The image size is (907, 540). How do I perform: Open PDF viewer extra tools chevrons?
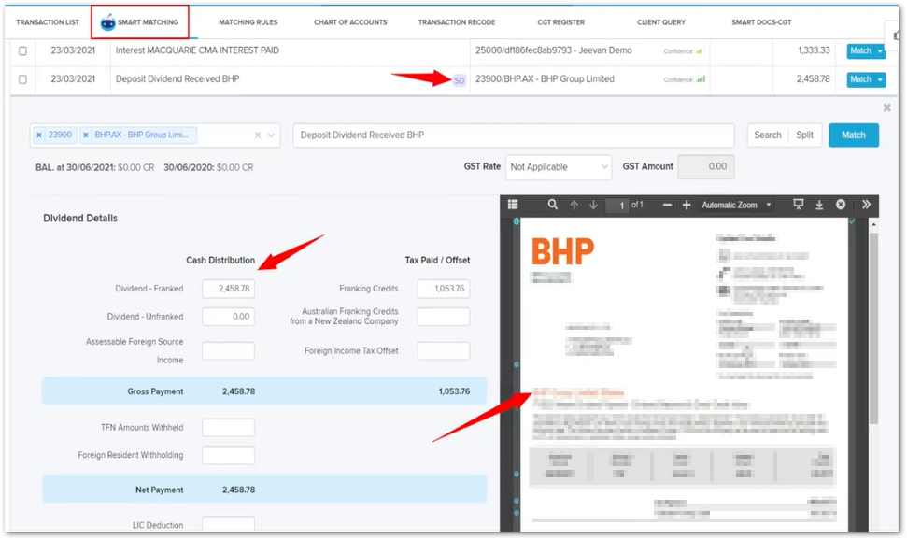(866, 205)
